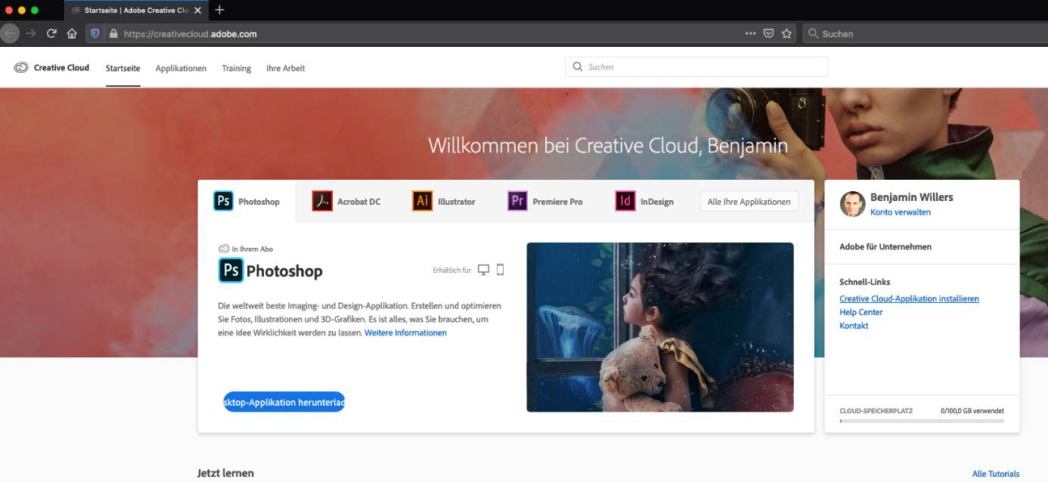Open the Training navigation item
Screen dimensions: 1048x482
236,68
